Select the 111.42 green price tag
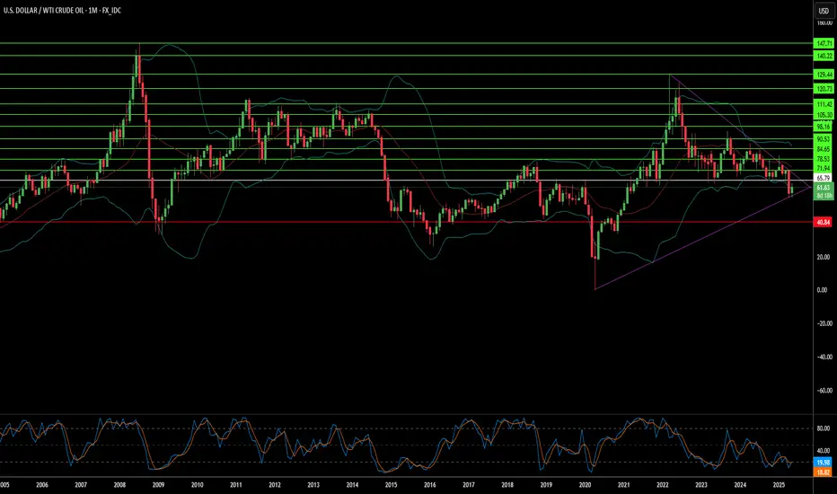 (824, 104)
